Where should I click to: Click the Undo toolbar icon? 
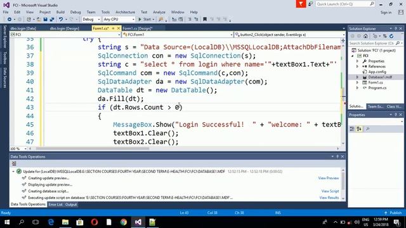click(x=61, y=20)
